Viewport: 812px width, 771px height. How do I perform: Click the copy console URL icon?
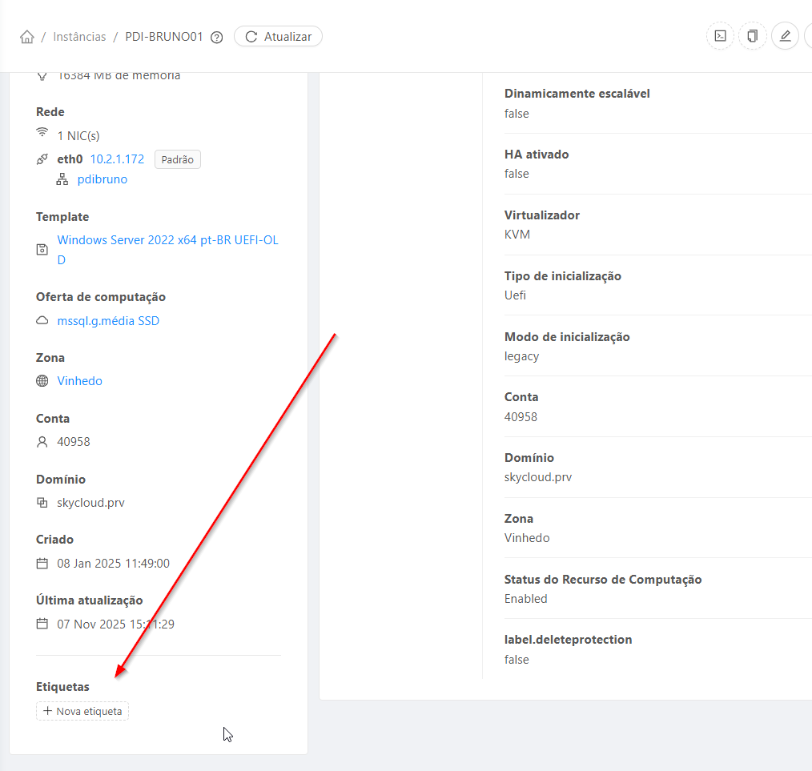pos(753,36)
